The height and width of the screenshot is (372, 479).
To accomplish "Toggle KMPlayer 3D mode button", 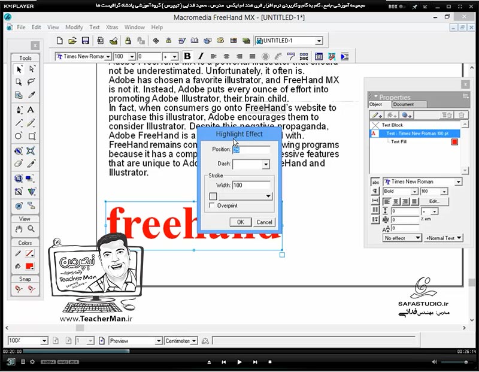I will point(11,362).
